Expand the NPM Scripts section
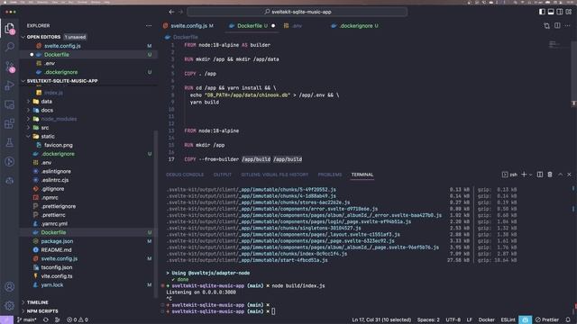 (42, 311)
